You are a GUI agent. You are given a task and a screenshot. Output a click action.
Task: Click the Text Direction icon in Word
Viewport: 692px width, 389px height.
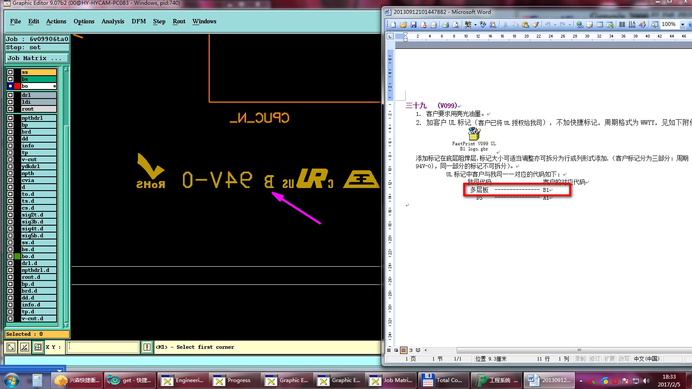pyautogui.click(x=632, y=25)
